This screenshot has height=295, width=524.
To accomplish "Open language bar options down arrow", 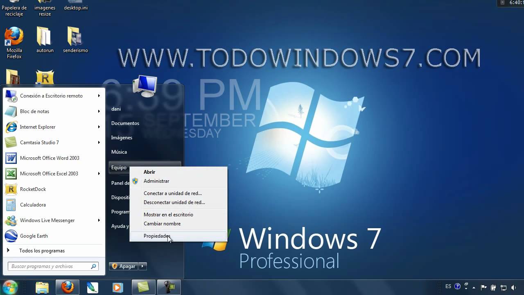I will click(467, 288).
